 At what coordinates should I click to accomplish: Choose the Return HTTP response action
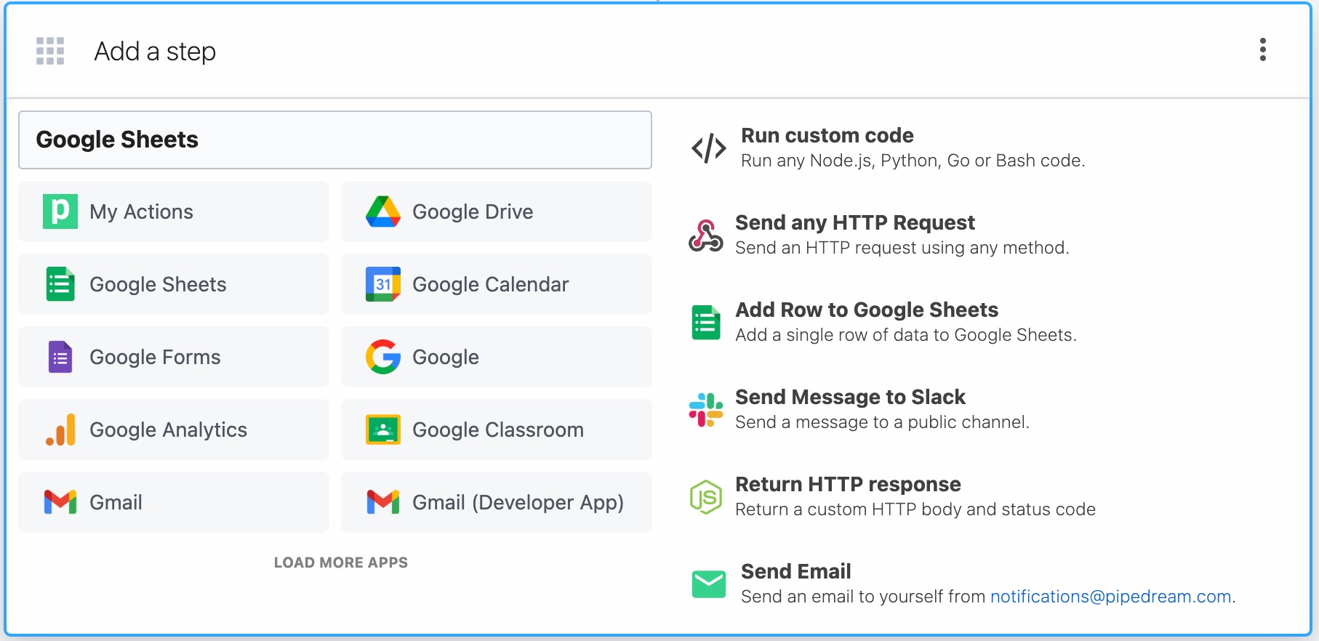pos(847,485)
